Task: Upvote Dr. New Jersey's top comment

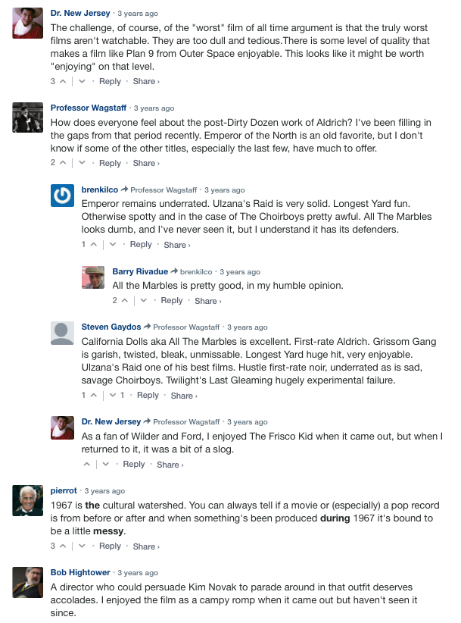Action: click(62, 81)
